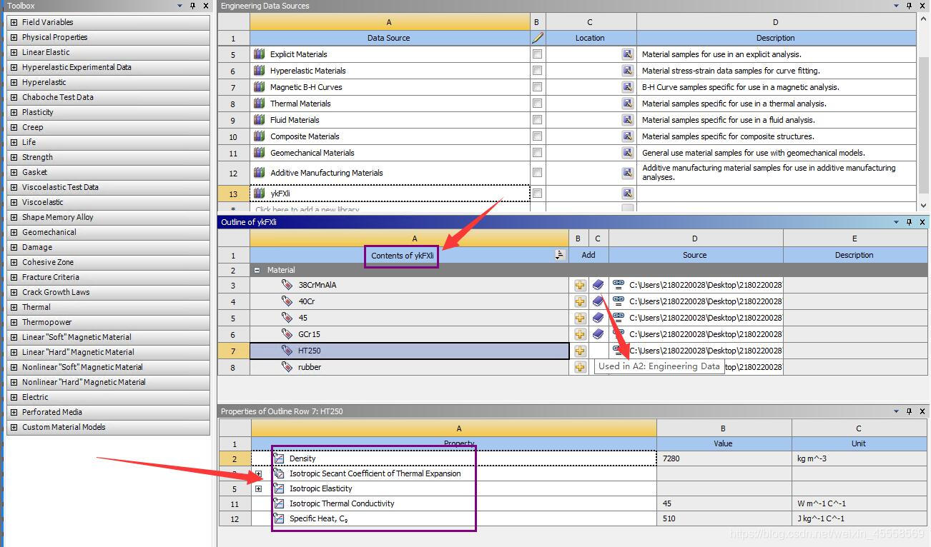Check edit box for Magnetic B-H Curves
Viewport: 931px width, 547px height.
pos(537,86)
